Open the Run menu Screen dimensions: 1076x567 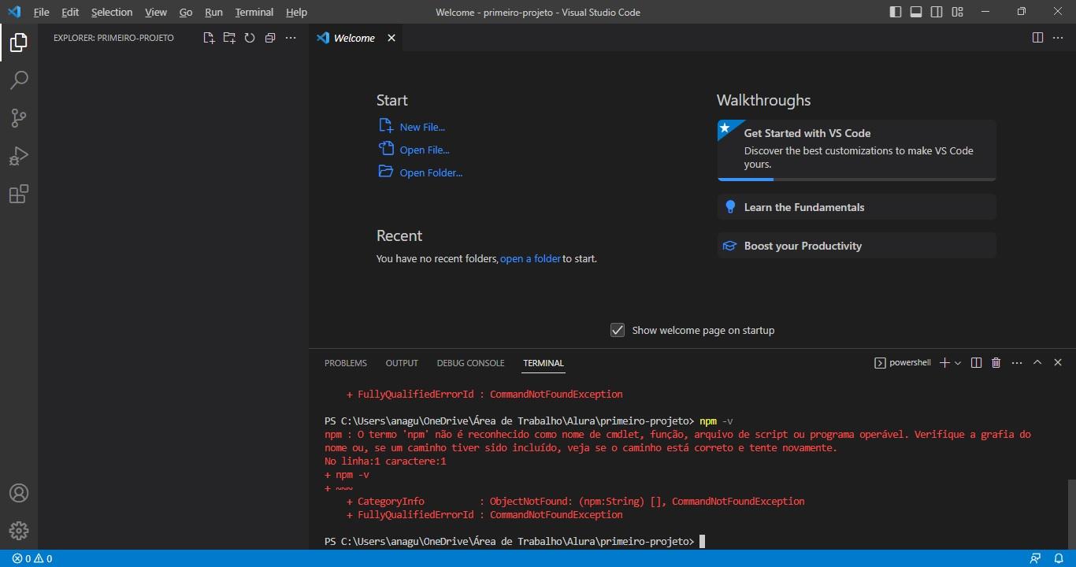213,12
